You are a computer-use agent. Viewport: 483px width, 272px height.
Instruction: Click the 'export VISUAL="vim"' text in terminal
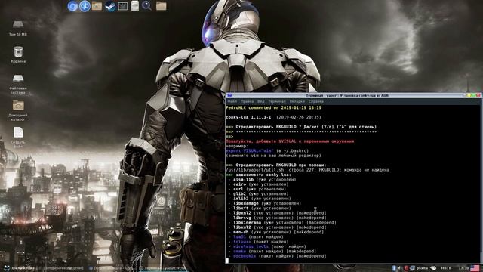250,151
